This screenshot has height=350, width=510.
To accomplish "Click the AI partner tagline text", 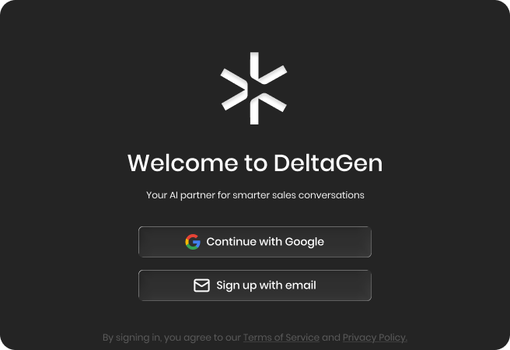I will coord(255,195).
